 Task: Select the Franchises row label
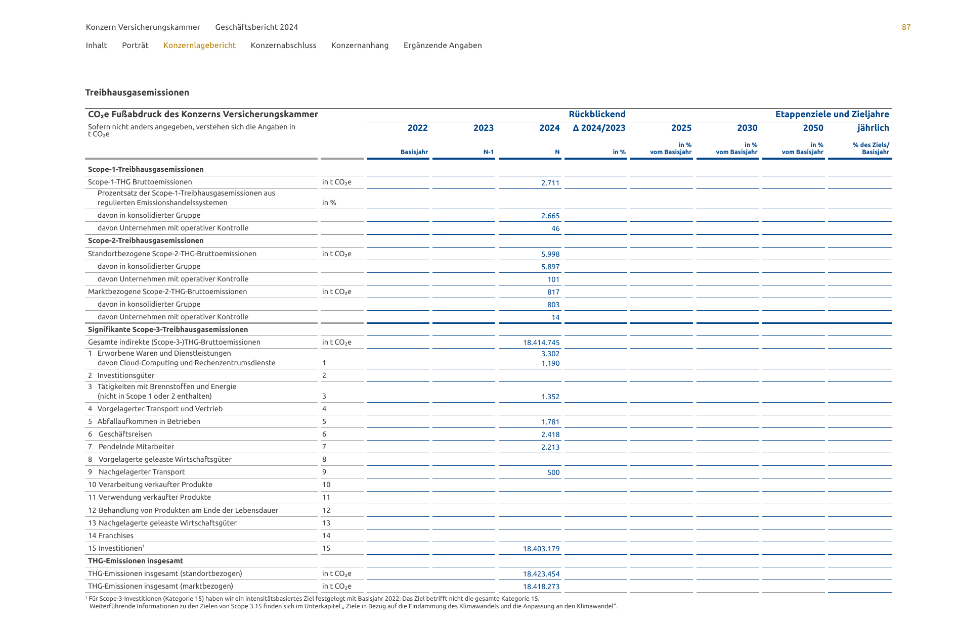pyautogui.click(x=111, y=536)
